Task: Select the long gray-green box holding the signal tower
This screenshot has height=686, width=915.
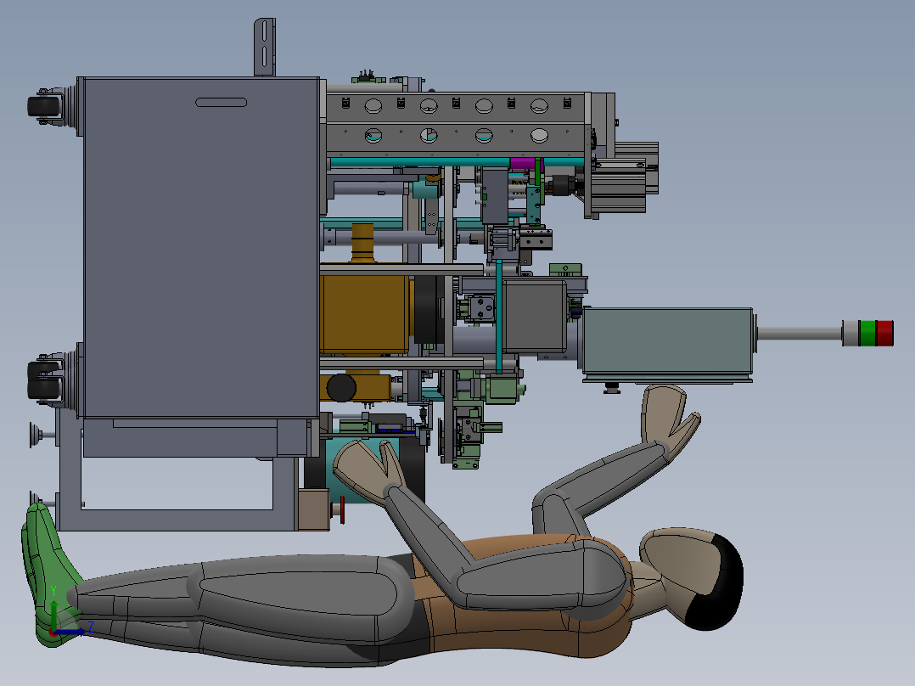Action: pyautogui.click(x=667, y=343)
